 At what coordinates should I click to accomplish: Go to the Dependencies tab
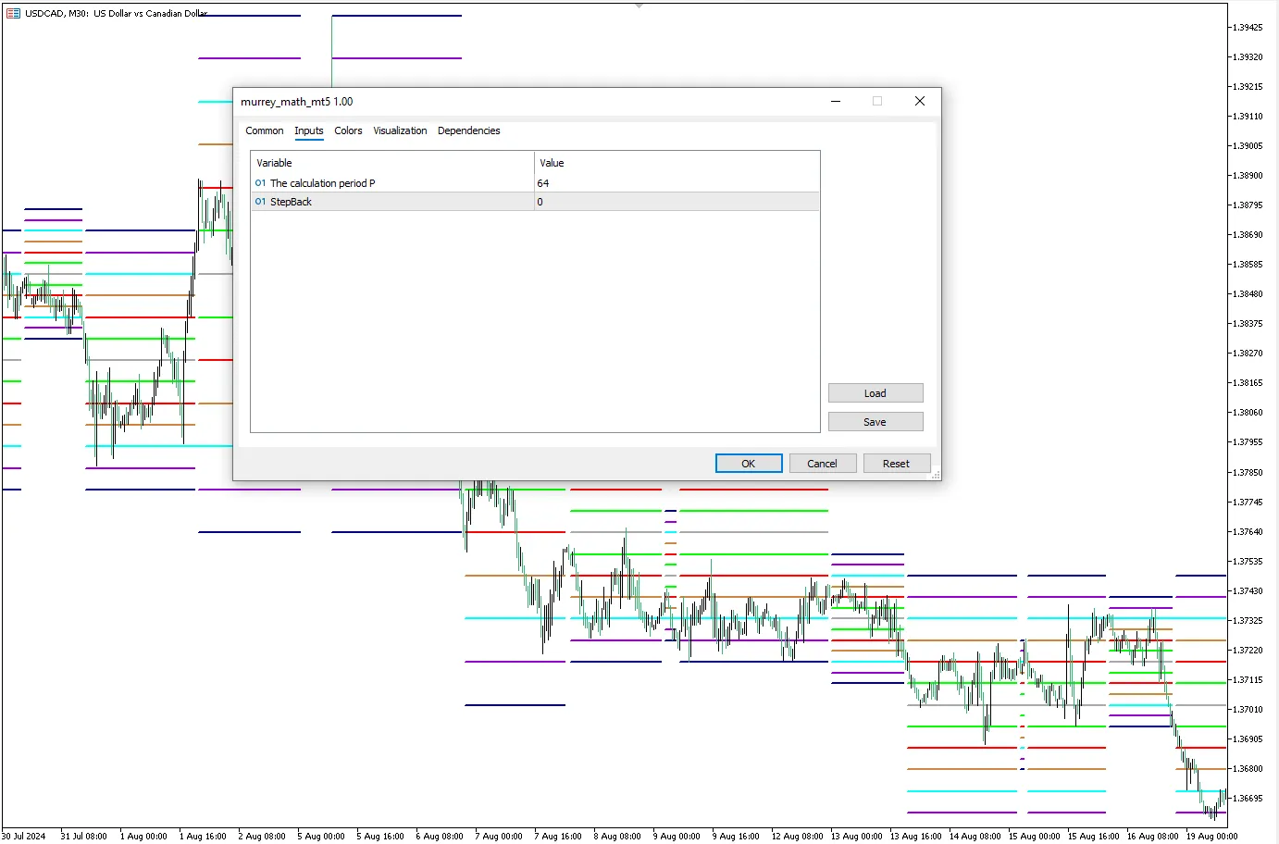click(x=468, y=130)
